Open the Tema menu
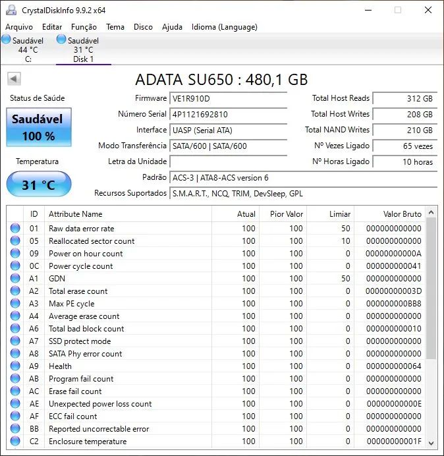Screen dimensions: 444x456 115,27
